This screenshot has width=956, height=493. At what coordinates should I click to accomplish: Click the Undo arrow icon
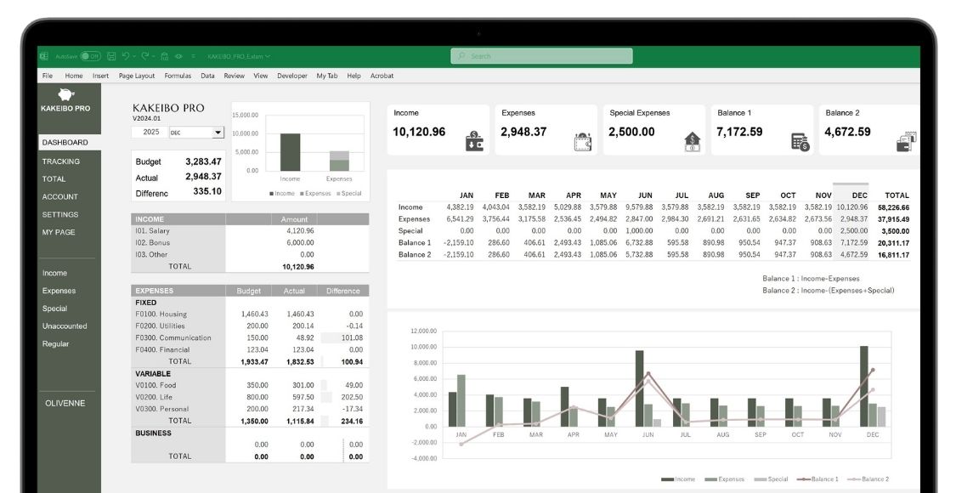tap(125, 56)
